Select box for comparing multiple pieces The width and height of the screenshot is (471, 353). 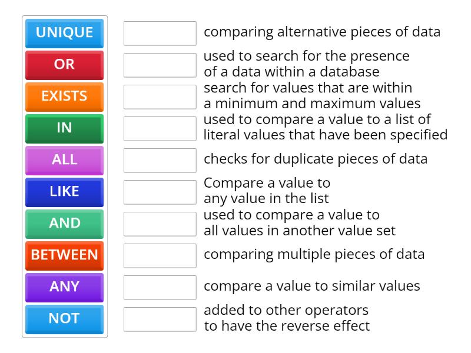[160, 256]
